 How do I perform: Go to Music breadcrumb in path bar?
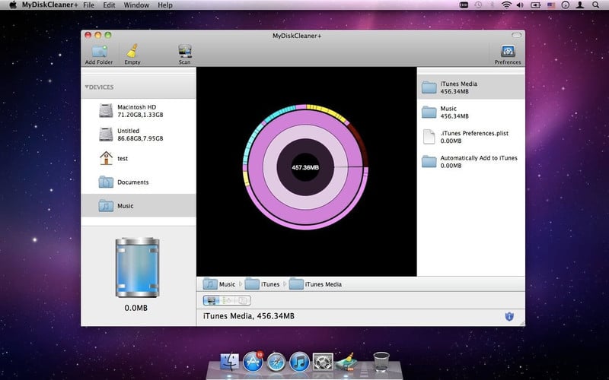click(219, 284)
